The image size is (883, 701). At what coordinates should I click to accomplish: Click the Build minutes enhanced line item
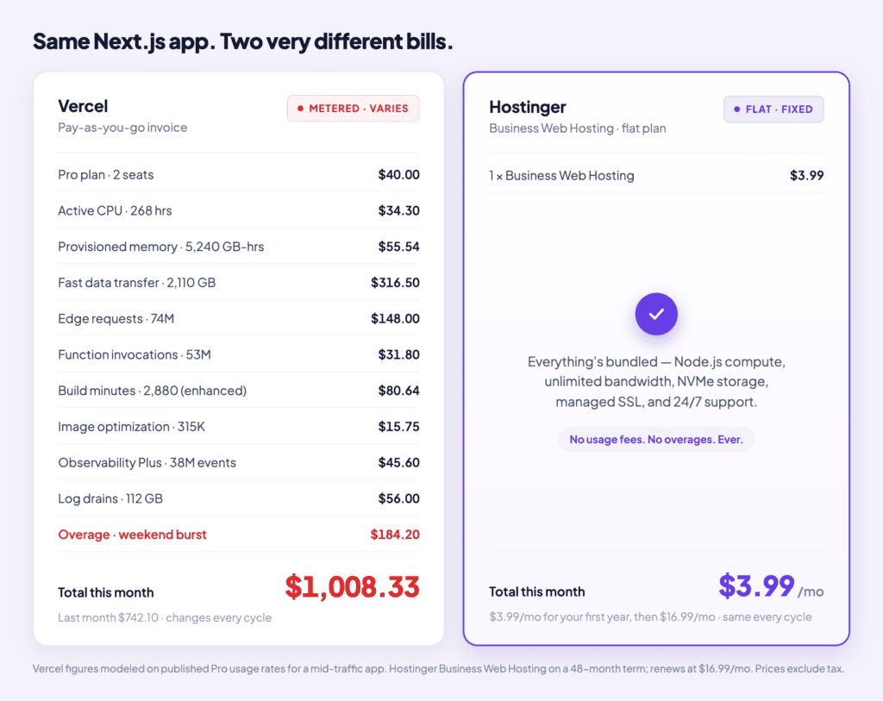tap(239, 391)
